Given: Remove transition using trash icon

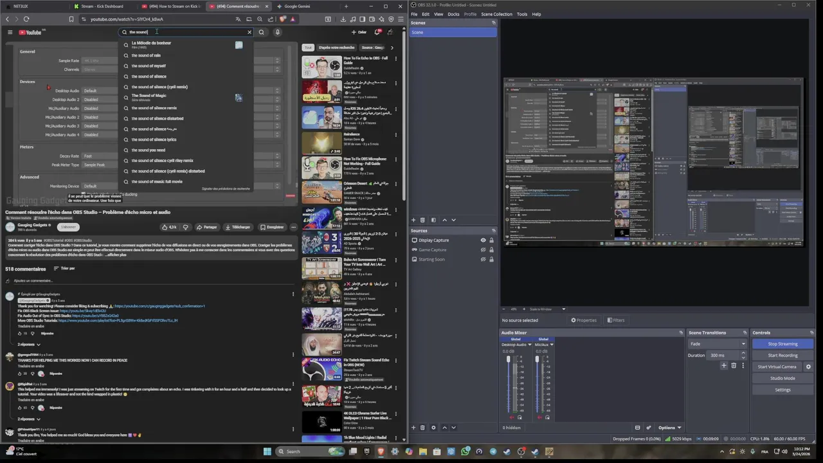Looking at the screenshot, I should pyautogui.click(x=734, y=365).
